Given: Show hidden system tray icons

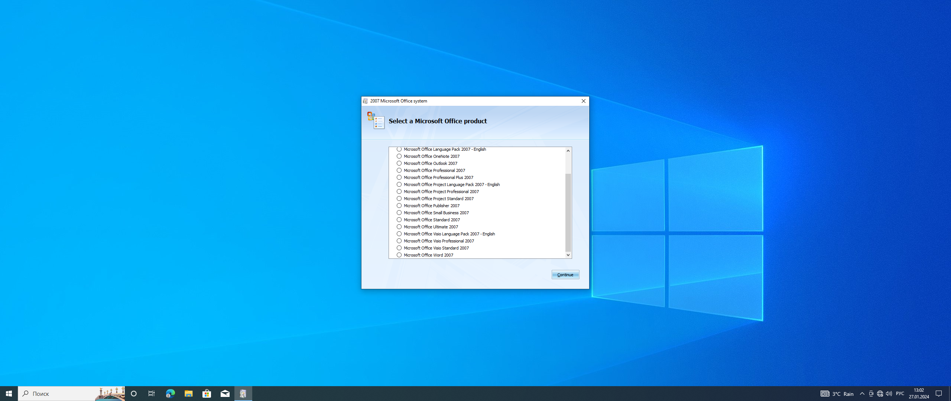Looking at the screenshot, I should (x=862, y=394).
